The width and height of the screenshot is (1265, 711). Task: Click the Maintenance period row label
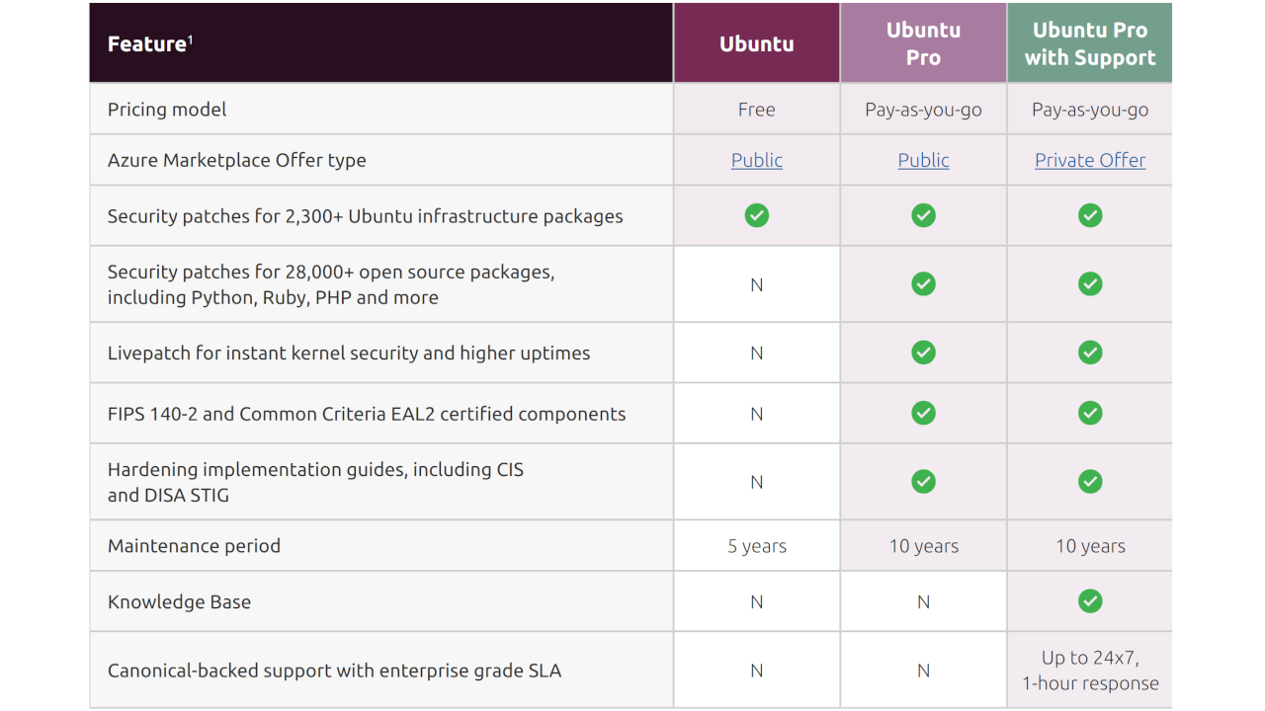click(x=194, y=546)
